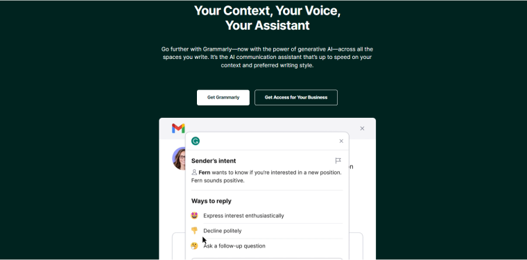
Task: Click the green Grammarly G logo
Action: (x=196, y=141)
